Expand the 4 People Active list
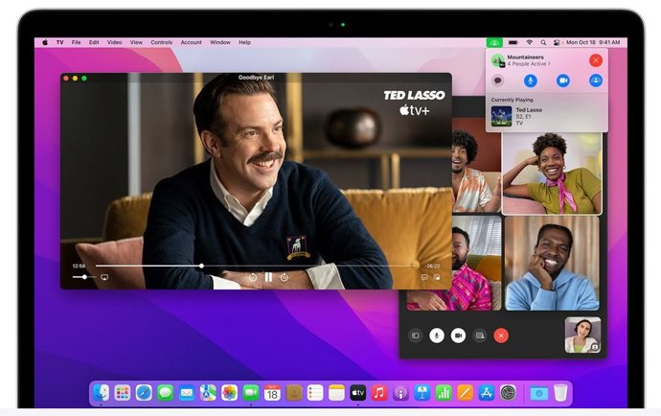The width and height of the screenshot is (661, 416). (x=529, y=64)
